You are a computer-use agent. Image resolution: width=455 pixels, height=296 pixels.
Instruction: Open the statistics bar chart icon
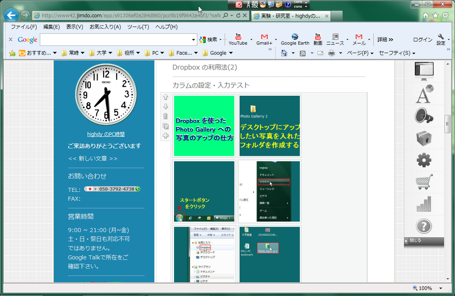click(x=424, y=204)
